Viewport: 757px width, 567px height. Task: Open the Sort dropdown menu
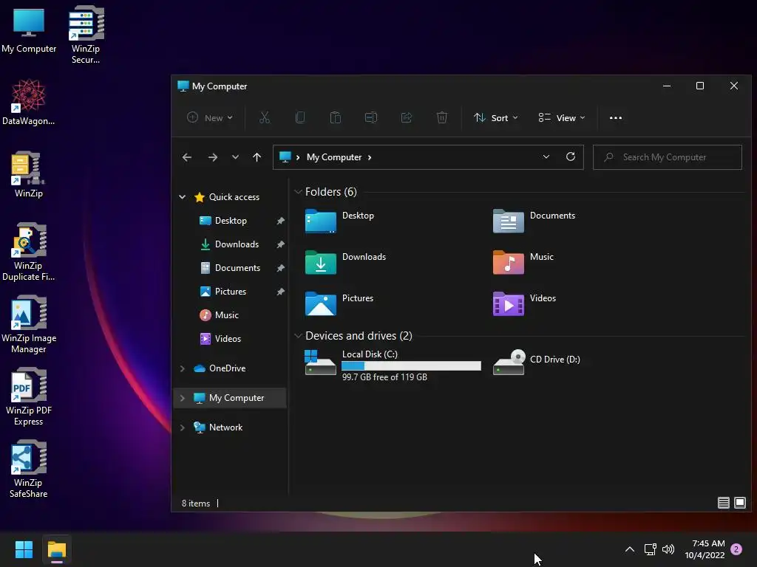496,117
